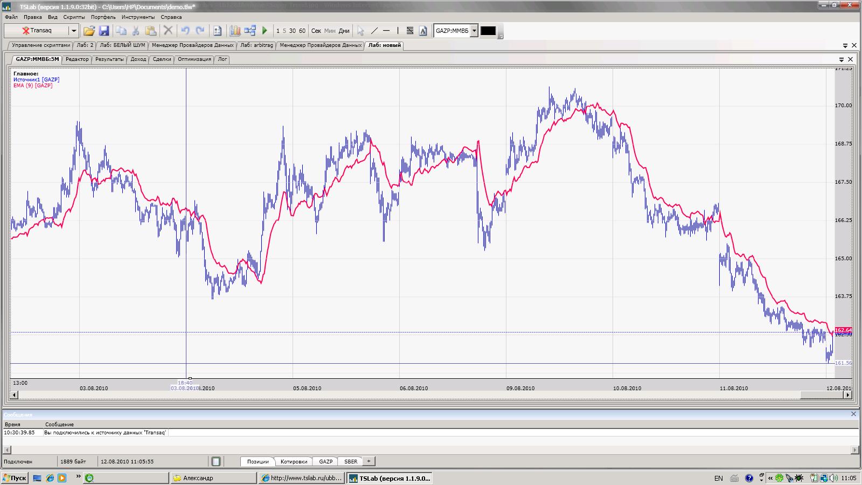
Task: Click the plus button after SBER
Action: pos(369,461)
